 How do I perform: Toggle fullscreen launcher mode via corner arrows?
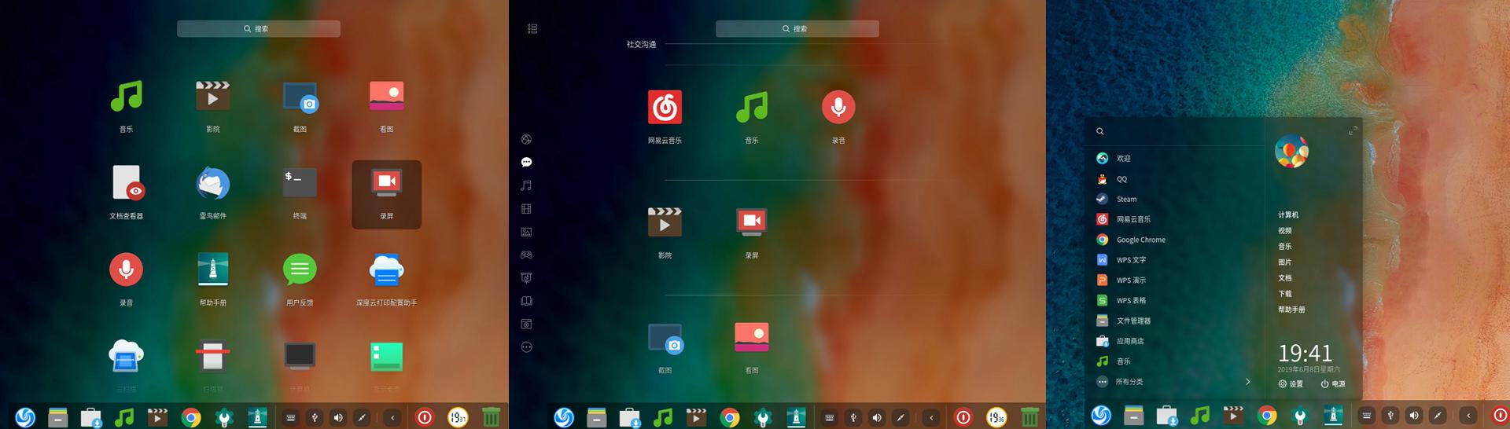click(x=1353, y=130)
